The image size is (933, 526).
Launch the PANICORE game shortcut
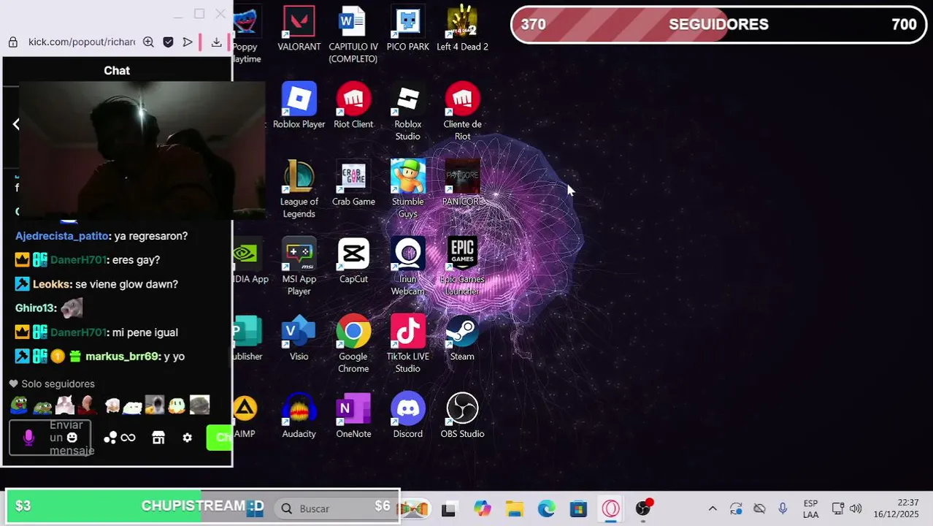(462, 183)
